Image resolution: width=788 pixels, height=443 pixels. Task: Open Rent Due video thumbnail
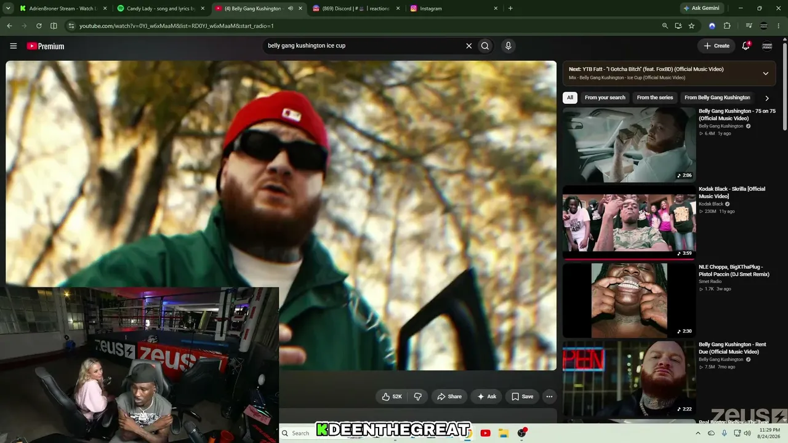(629, 378)
